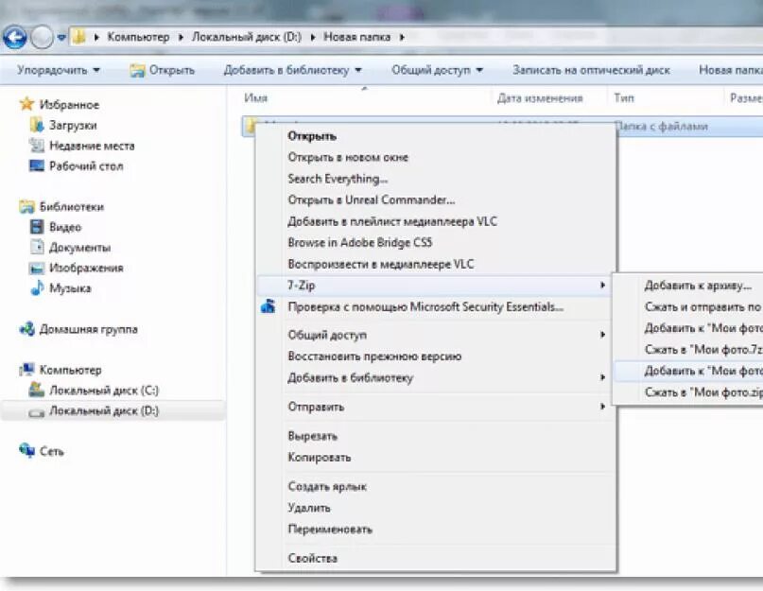Screen dimensions: 763x591
Task: Choose Добавить в плейлист медиаплеера VLC
Action: click(435, 221)
